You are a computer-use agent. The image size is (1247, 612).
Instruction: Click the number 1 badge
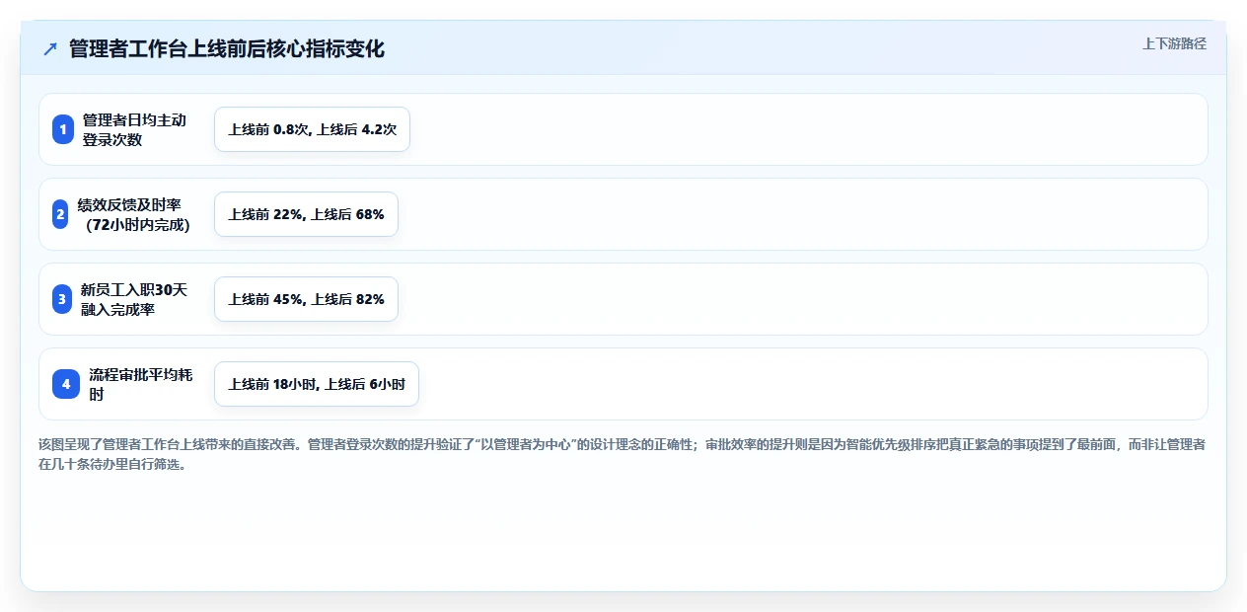point(63,129)
